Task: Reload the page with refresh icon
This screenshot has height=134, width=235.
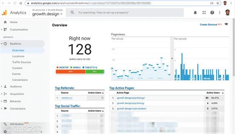Action: [x=15, y=3]
